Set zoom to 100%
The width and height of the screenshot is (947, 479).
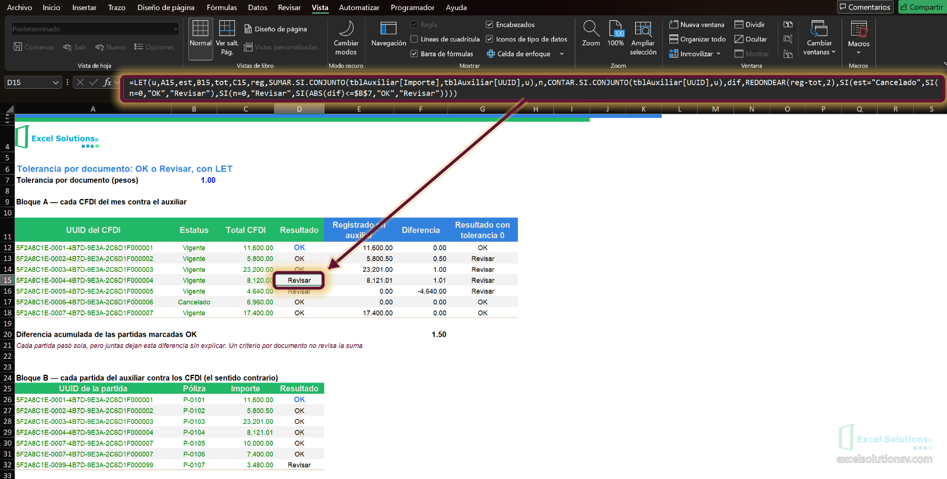tap(616, 34)
